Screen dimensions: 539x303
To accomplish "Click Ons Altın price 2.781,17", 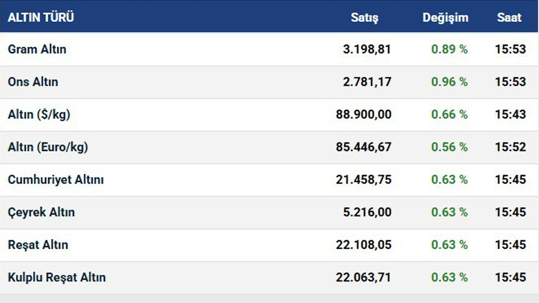I will (367, 82).
